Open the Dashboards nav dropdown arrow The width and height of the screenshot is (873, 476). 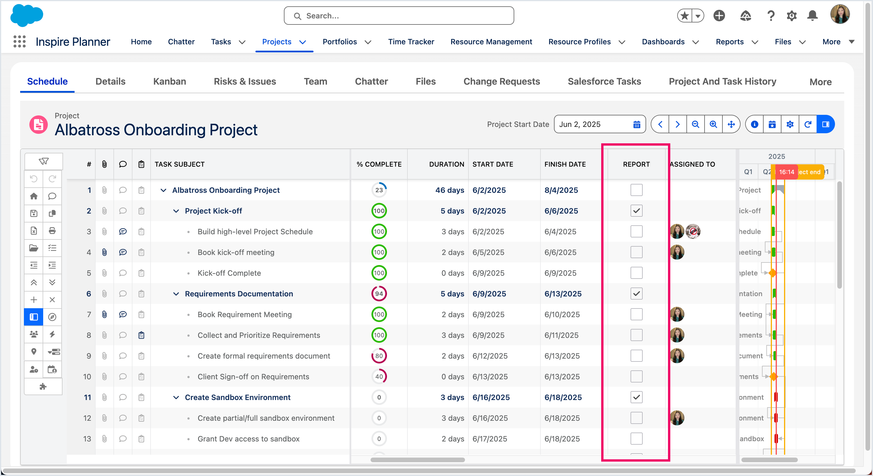point(696,42)
